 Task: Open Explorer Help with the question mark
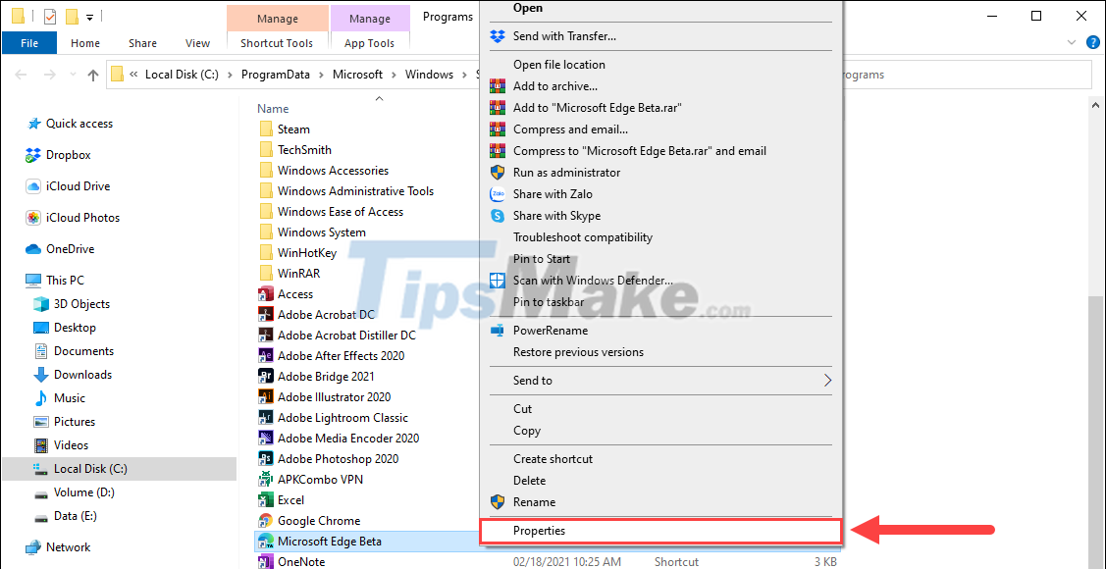(x=1092, y=41)
